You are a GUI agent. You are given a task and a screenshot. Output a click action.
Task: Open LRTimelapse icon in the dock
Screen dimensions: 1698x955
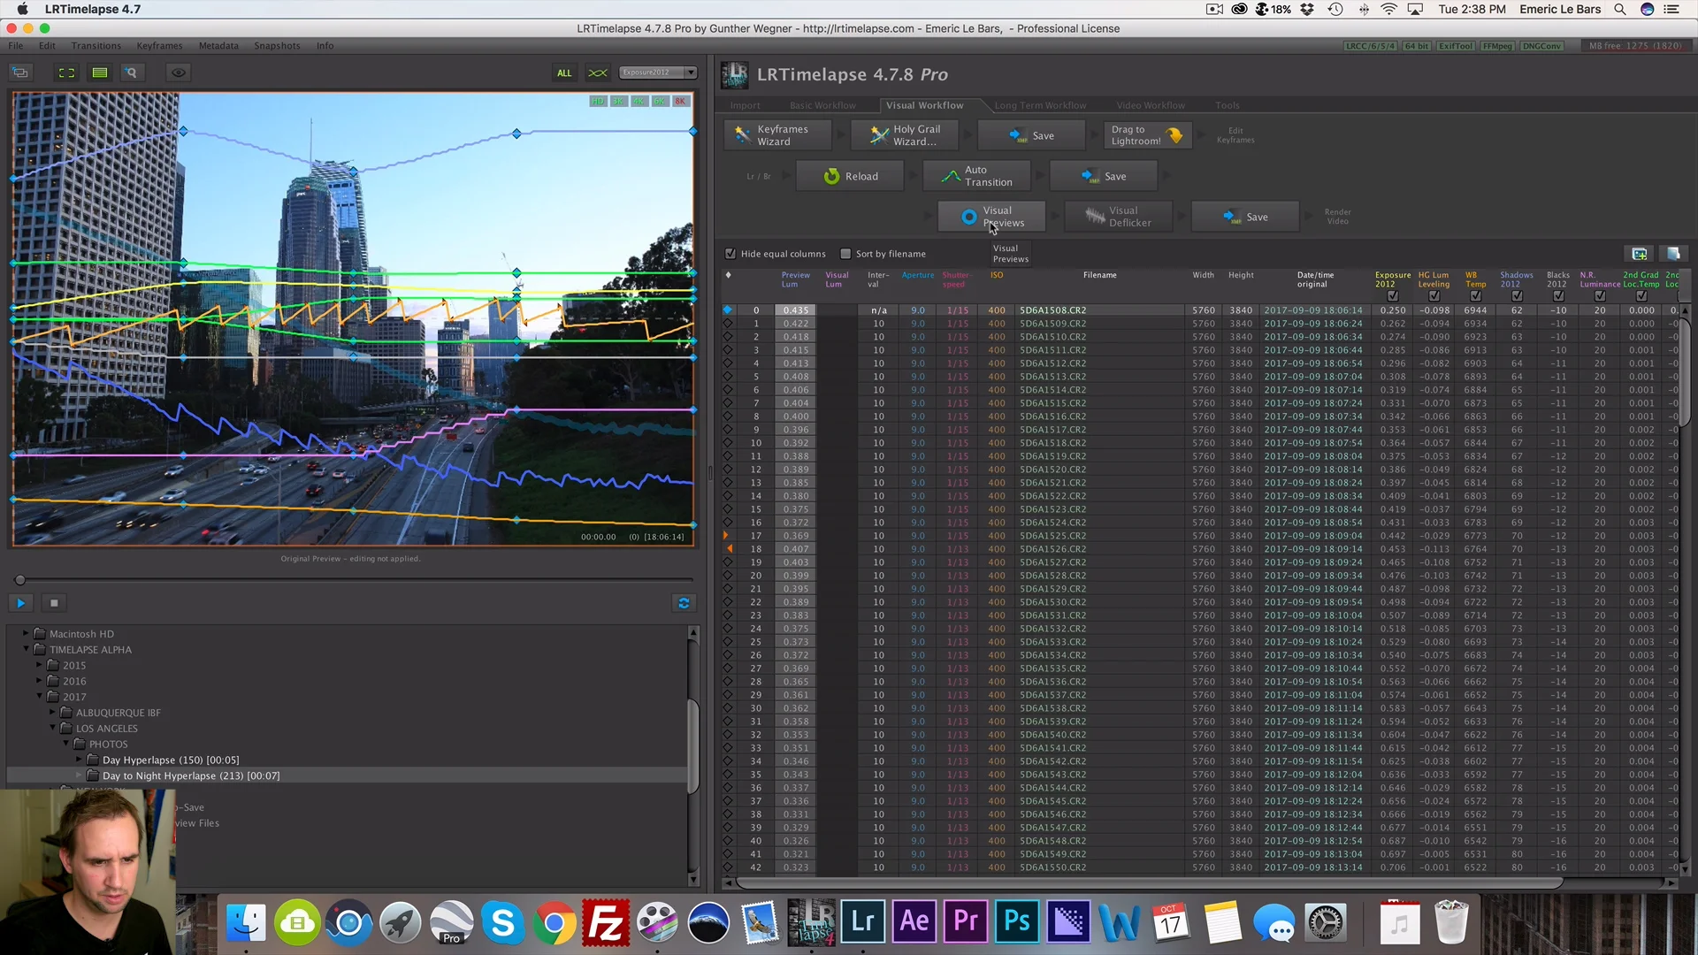(x=811, y=922)
